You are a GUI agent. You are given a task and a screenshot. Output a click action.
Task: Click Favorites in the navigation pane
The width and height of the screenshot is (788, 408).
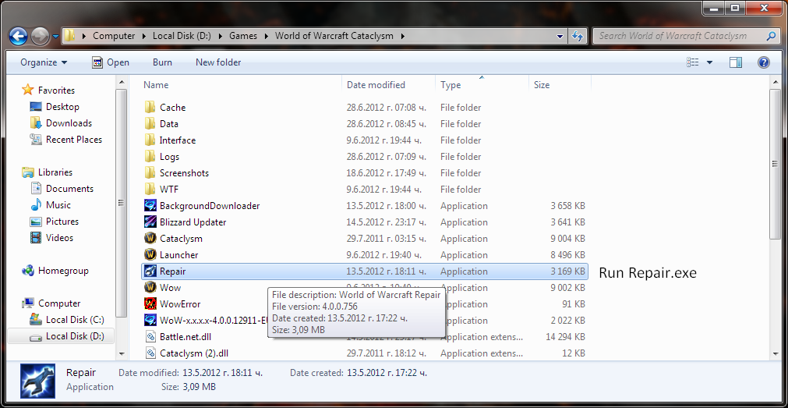pyautogui.click(x=56, y=90)
